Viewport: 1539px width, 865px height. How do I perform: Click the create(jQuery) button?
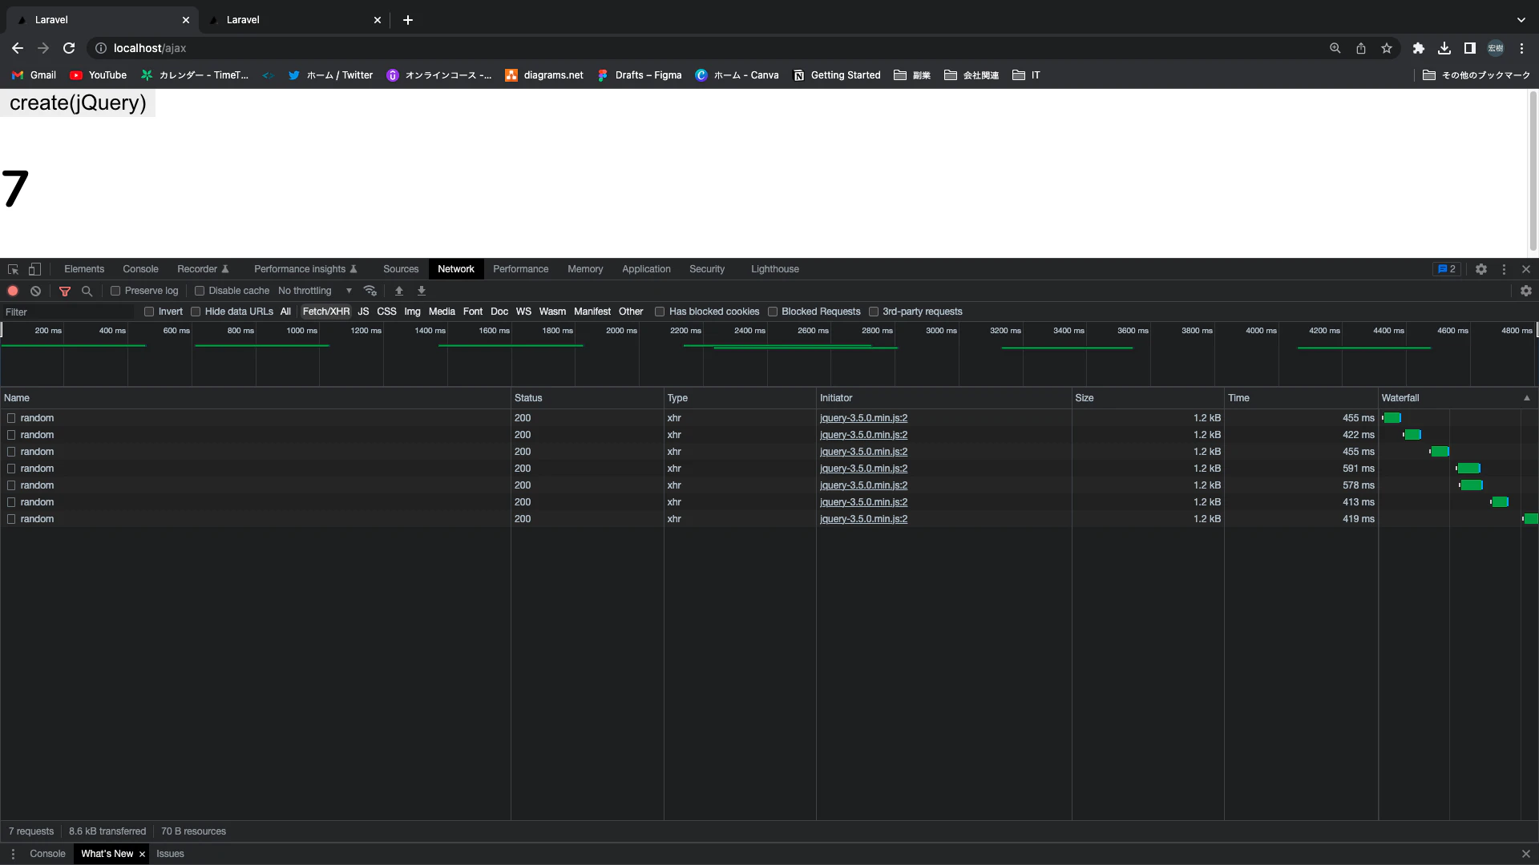tap(78, 103)
